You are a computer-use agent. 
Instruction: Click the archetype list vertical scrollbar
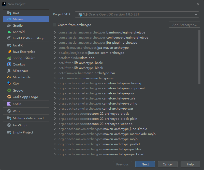[199, 57]
